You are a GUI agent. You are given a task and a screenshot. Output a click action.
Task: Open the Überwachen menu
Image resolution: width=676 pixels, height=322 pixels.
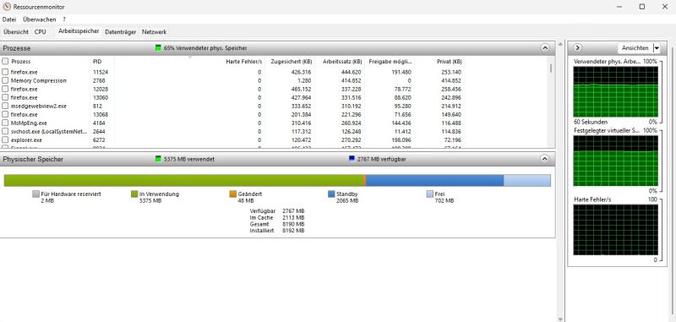point(39,19)
